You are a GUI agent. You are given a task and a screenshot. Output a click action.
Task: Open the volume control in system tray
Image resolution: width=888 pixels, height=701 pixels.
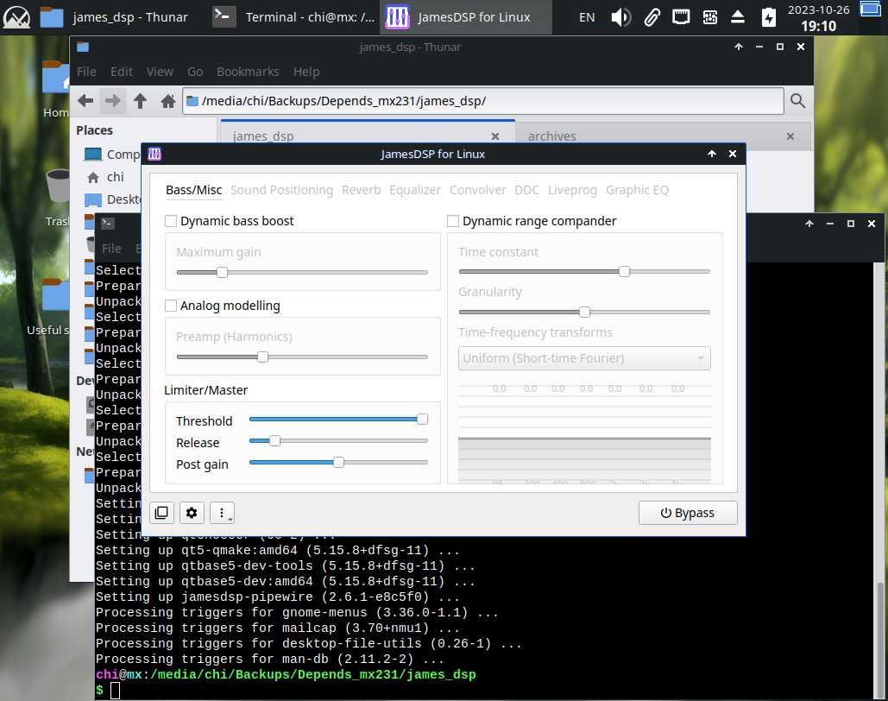[x=620, y=16]
